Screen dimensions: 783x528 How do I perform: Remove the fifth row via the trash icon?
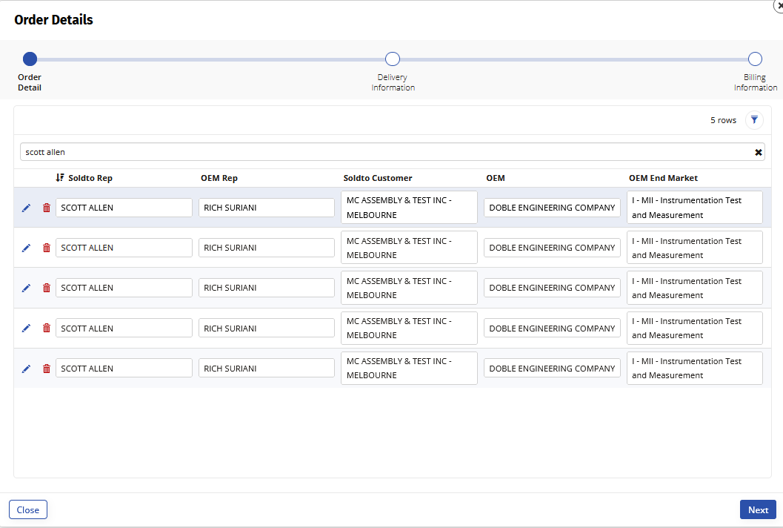[47, 369]
